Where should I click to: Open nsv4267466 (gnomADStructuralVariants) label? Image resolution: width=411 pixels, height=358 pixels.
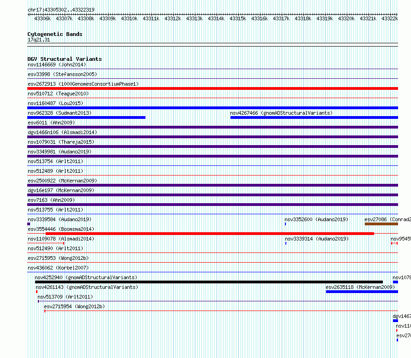(281, 113)
